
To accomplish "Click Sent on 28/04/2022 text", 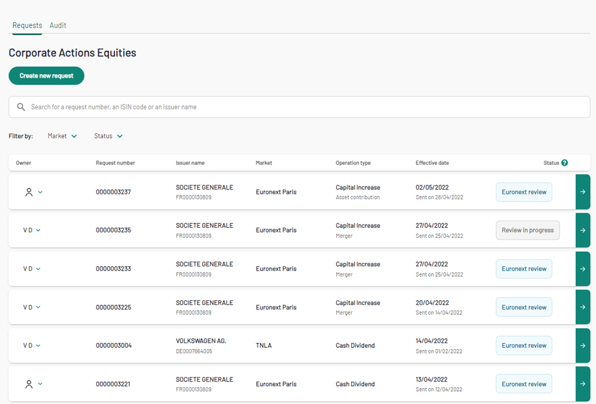I will 440,197.
